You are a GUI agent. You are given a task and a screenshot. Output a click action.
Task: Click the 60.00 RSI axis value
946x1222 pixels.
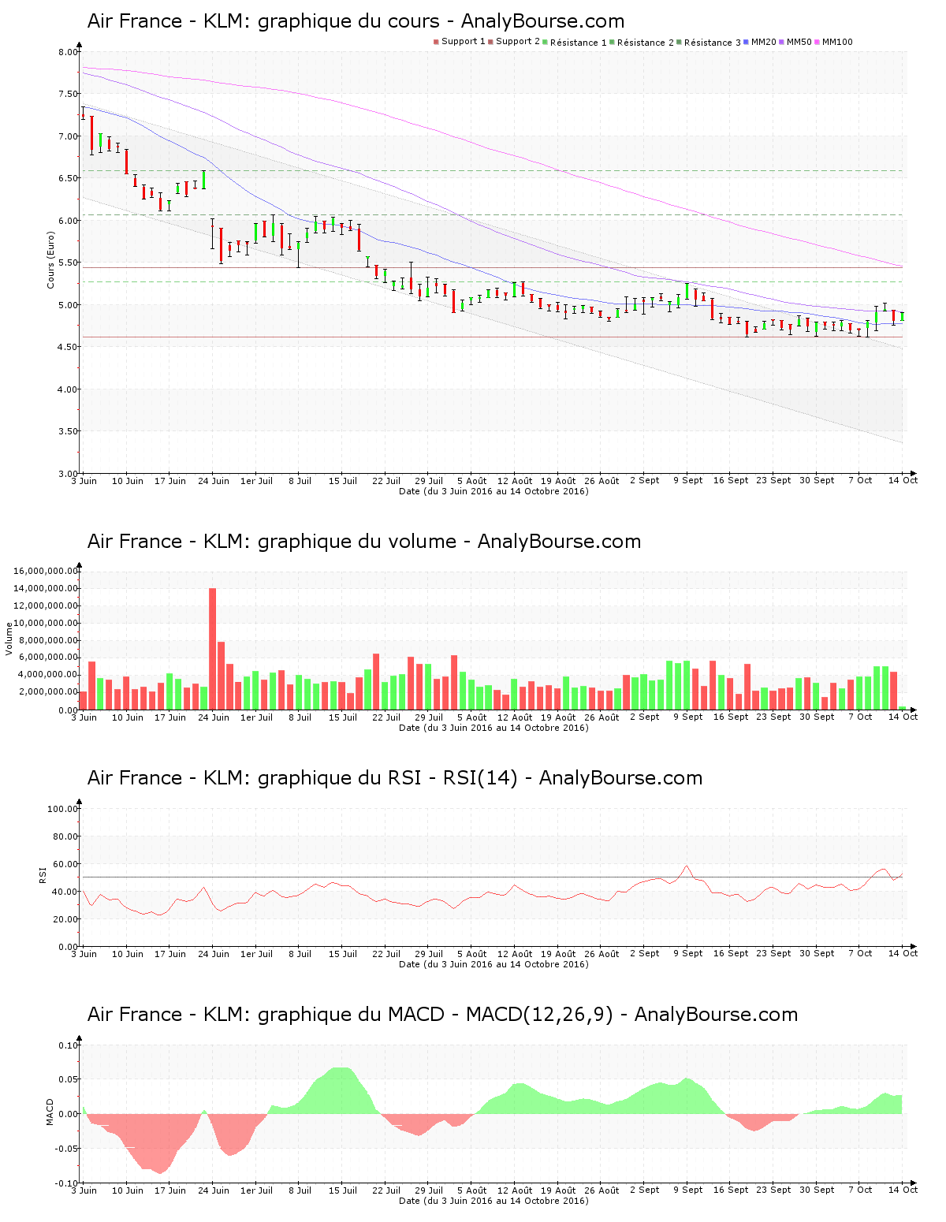(65, 864)
